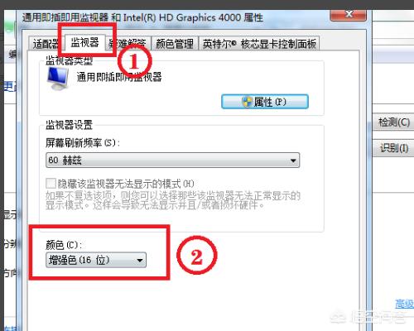Switch to the 适配器 tab
Screen dimensions: 414x331
(x=46, y=44)
